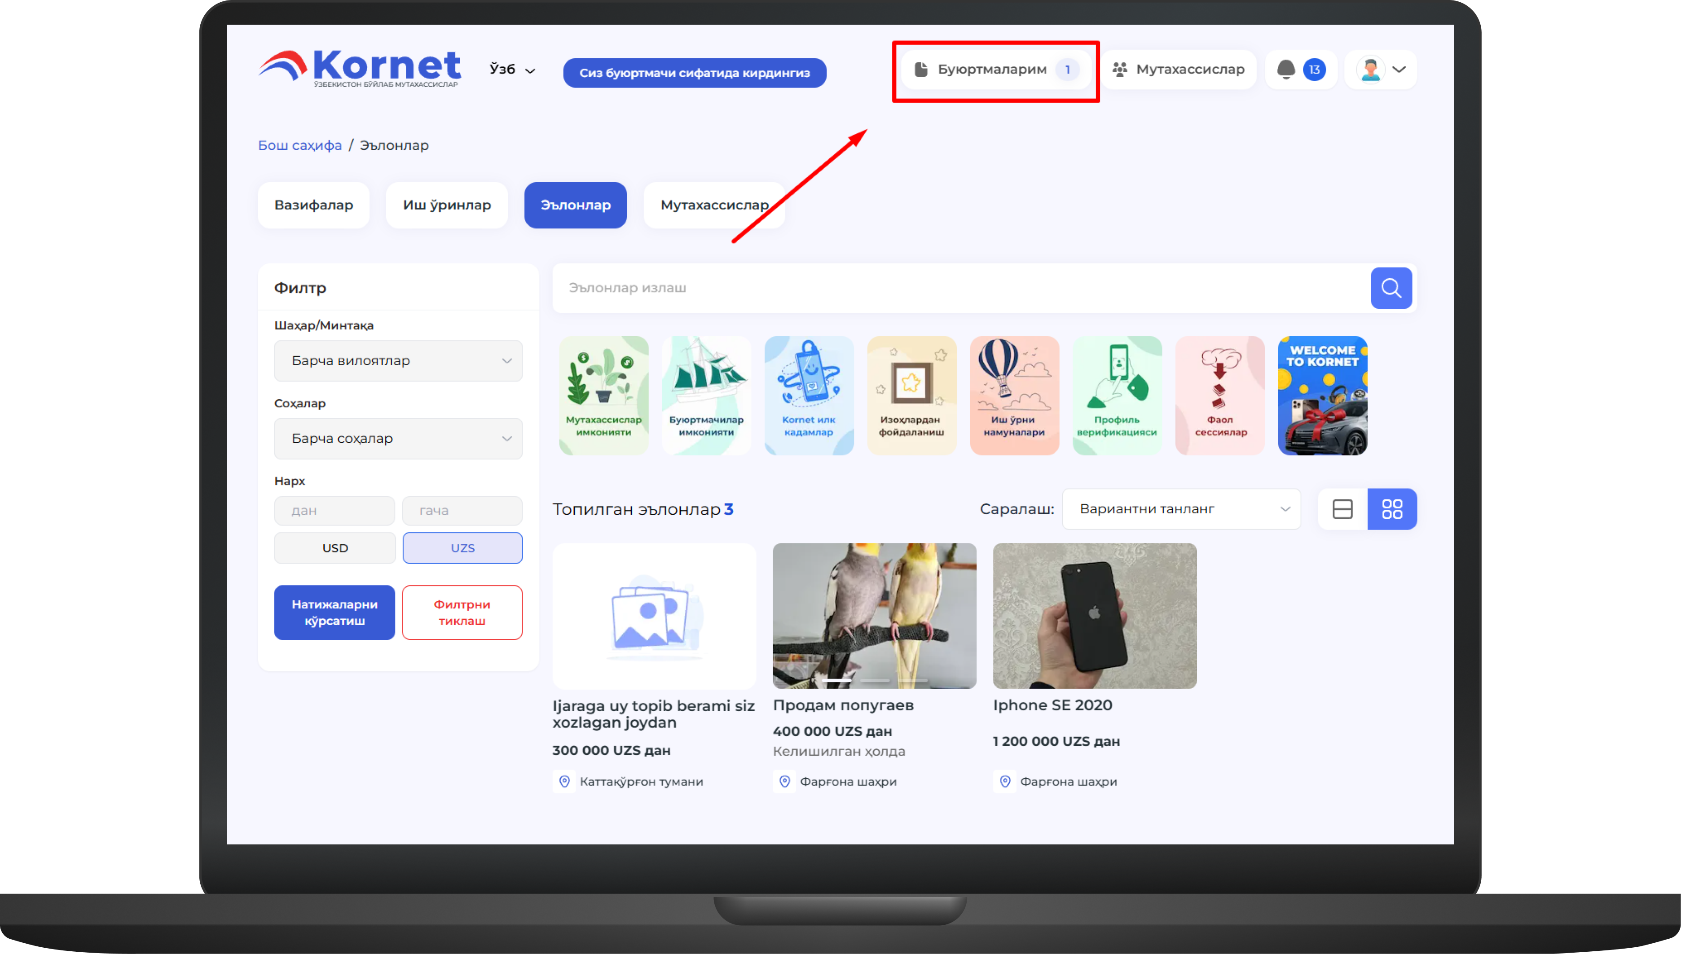Expand the Барча соҳалар dropdown
This screenshot has height=954, width=1681.
pos(398,438)
